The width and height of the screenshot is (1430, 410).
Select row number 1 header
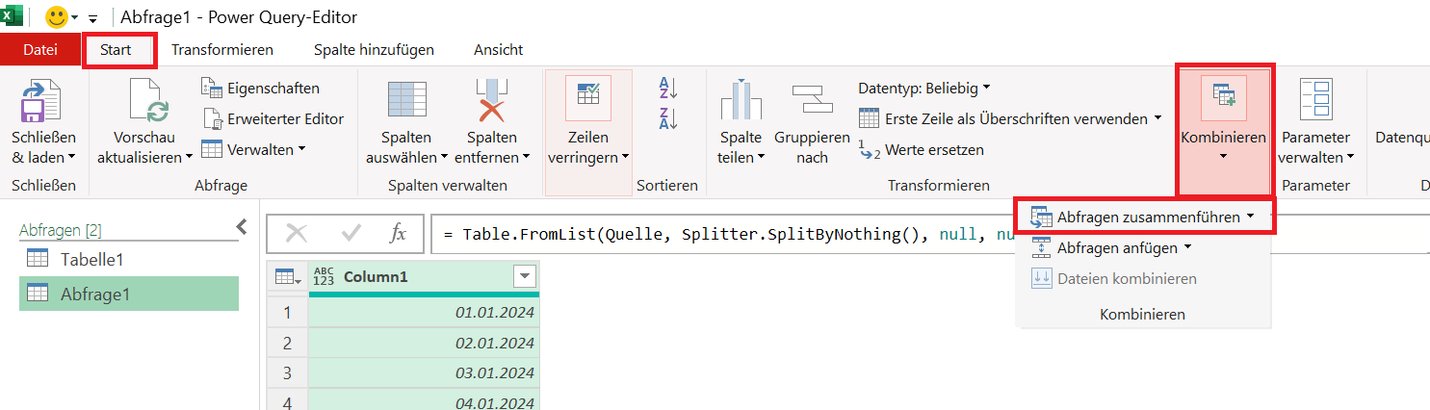pos(287,313)
